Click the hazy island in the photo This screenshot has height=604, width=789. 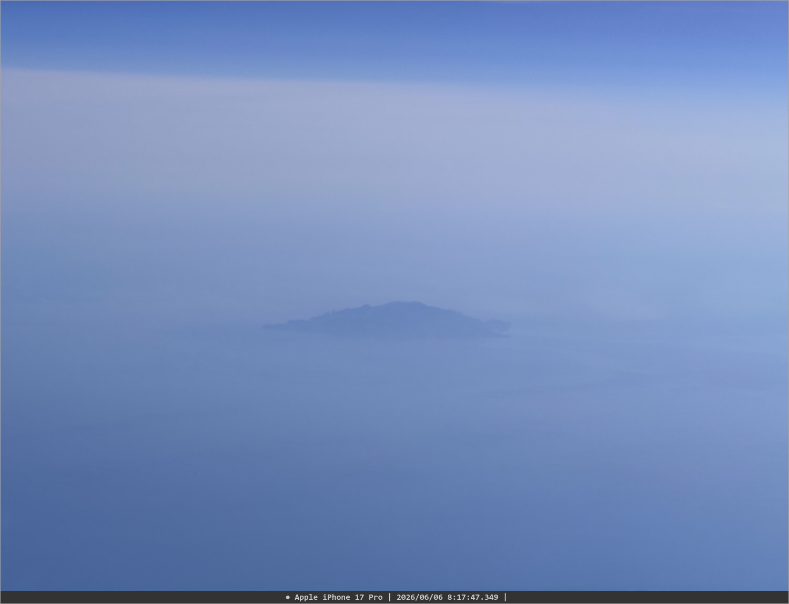point(387,319)
